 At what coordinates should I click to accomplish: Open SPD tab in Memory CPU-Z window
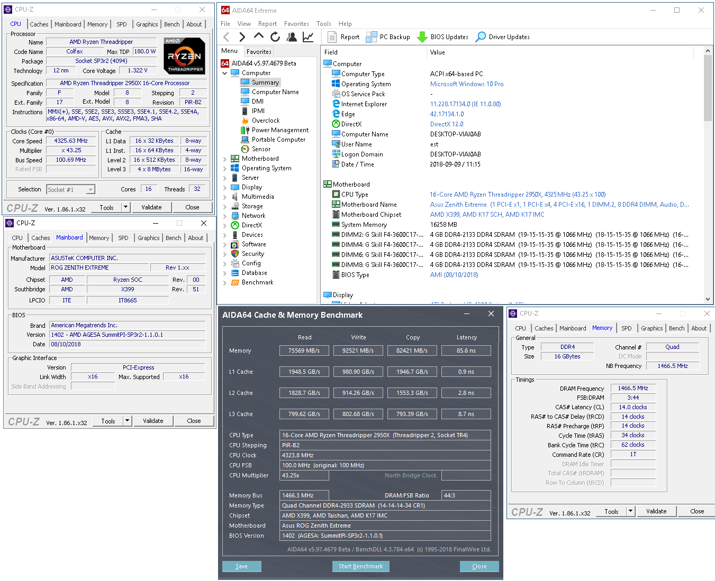point(627,328)
